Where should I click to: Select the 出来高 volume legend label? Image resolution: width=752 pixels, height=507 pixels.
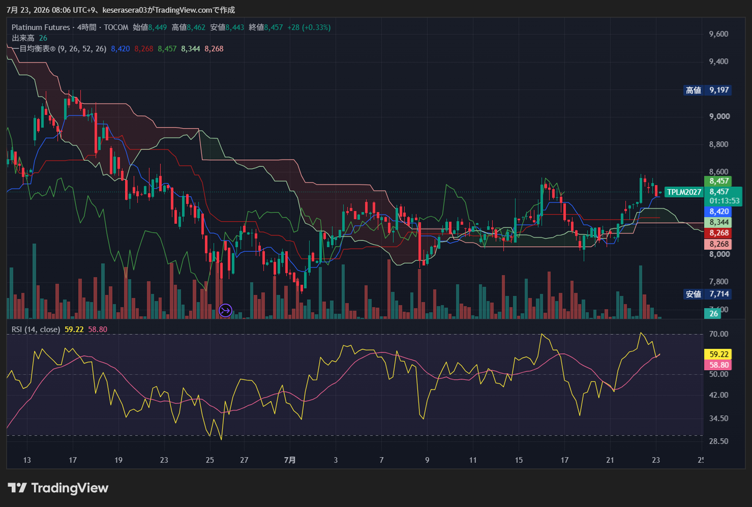pos(23,38)
